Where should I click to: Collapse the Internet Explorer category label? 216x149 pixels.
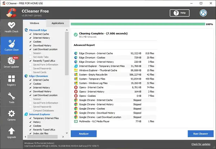[40, 114]
